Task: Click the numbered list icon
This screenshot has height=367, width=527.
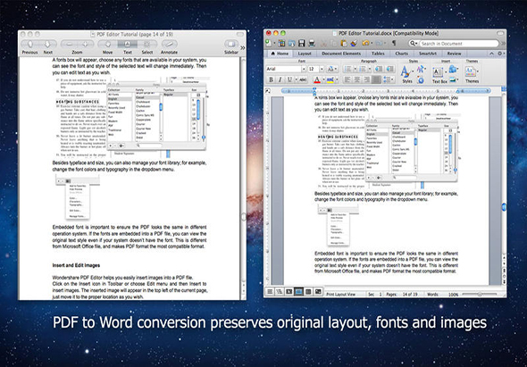Action: [x=363, y=69]
